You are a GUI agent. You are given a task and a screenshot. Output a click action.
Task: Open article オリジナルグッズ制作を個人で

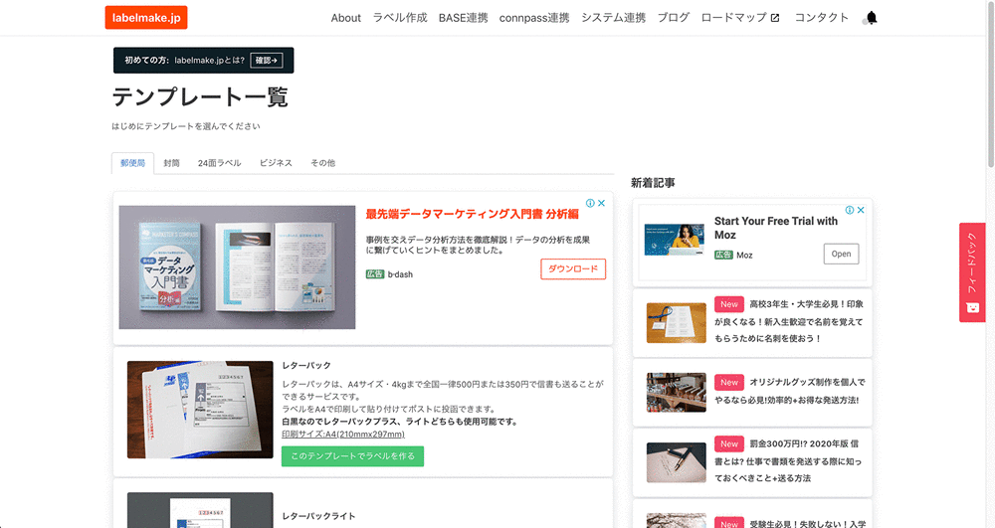pyautogui.click(x=789, y=391)
